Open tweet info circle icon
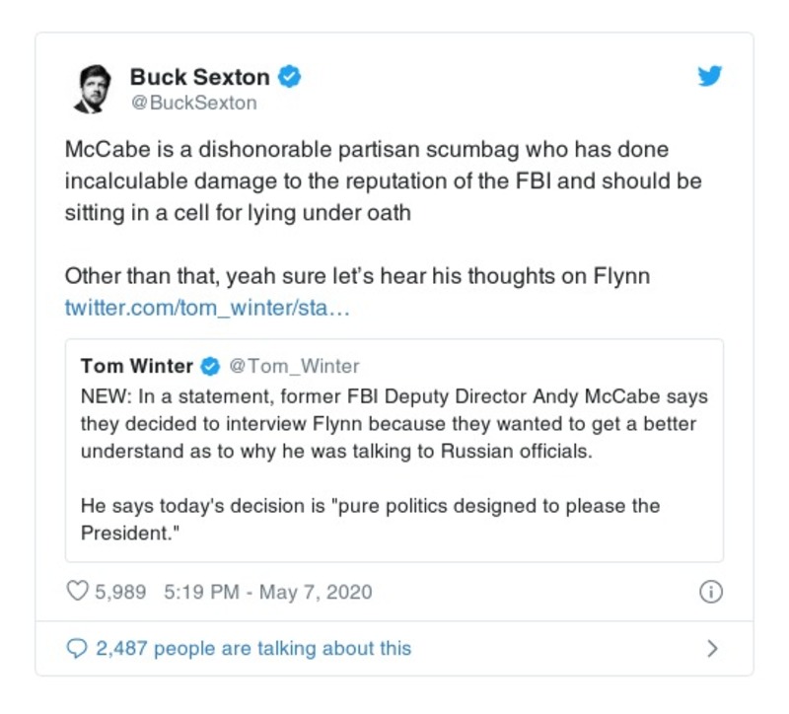789x714 pixels. (710, 592)
